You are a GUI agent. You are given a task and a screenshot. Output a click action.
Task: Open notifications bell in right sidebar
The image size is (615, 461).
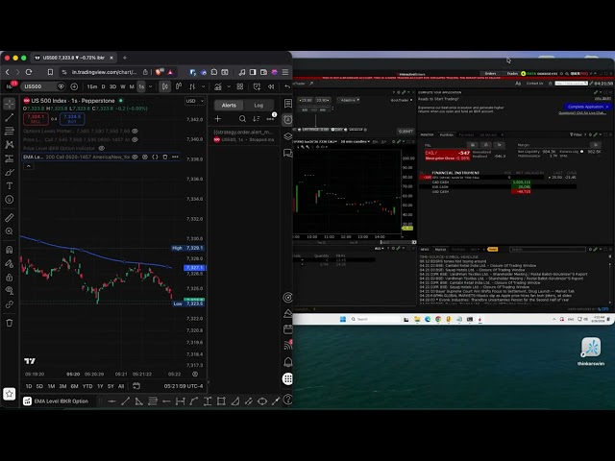[288, 362]
